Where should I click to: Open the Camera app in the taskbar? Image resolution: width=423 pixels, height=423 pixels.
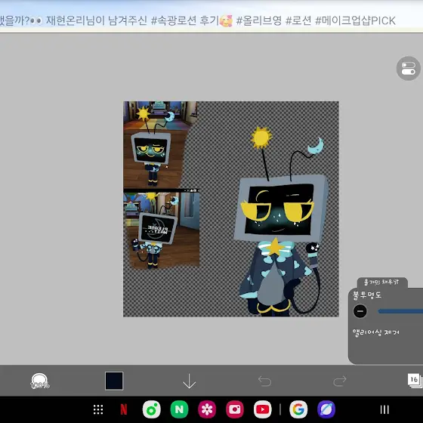click(235, 409)
